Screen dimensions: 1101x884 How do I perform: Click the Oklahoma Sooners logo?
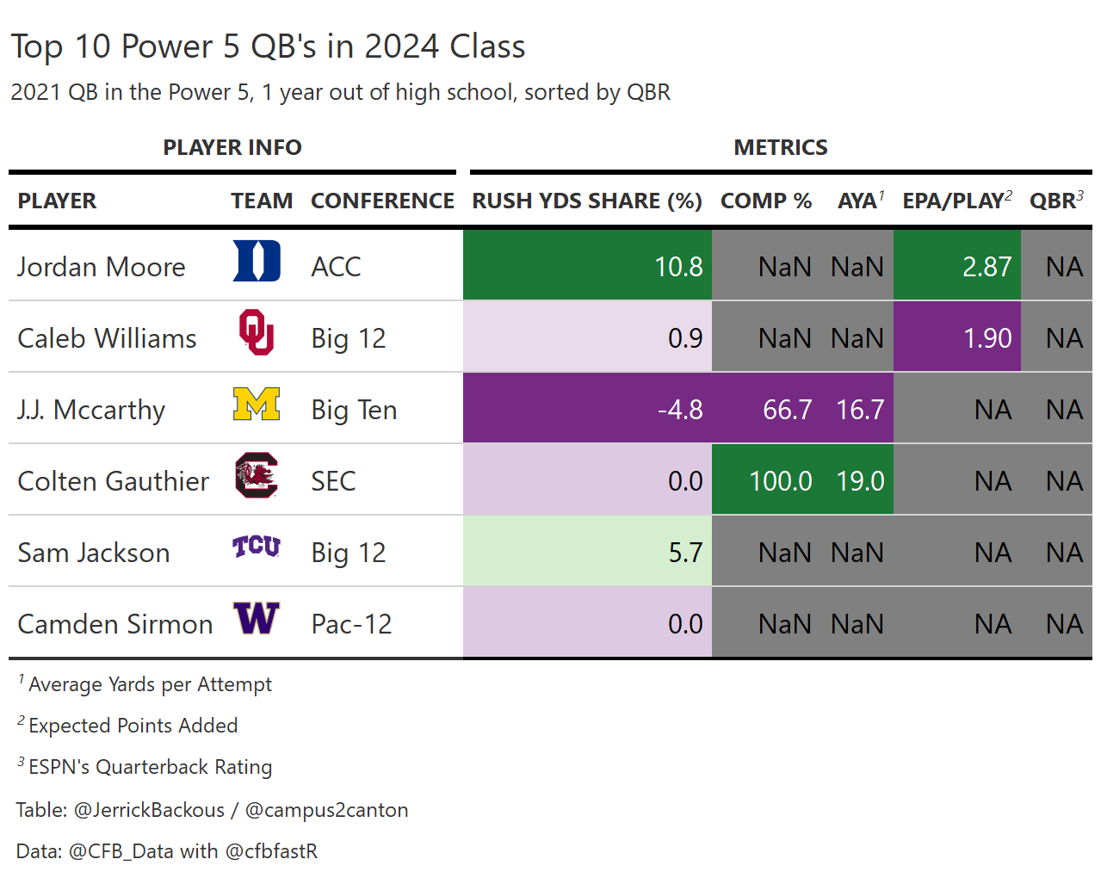(x=257, y=332)
